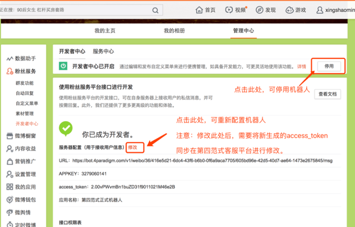The image size is (355, 227).
Task: Click the 微舆情 icon
Action: (x=10, y=213)
